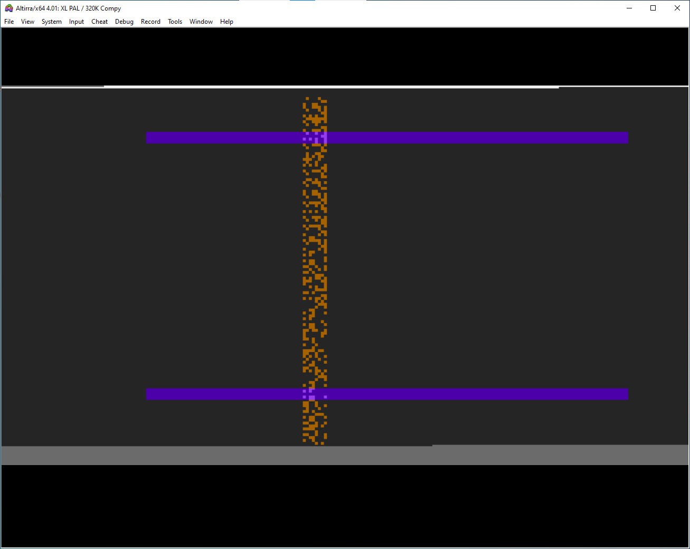Expand the System menu
690x549 pixels.
click(52, 22)
